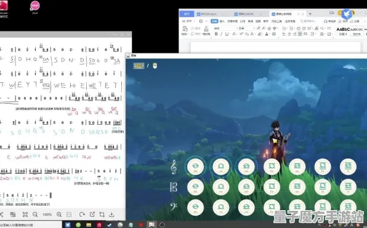The height and width of the screenshot is (228, 367).
Task: Play the middle-row la key on lyre
Action: coord(323,187)
